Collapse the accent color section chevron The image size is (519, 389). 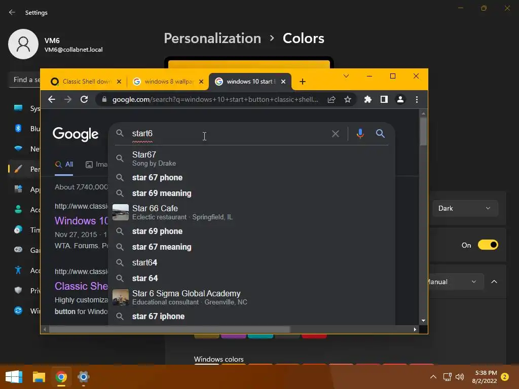(494, 282)
